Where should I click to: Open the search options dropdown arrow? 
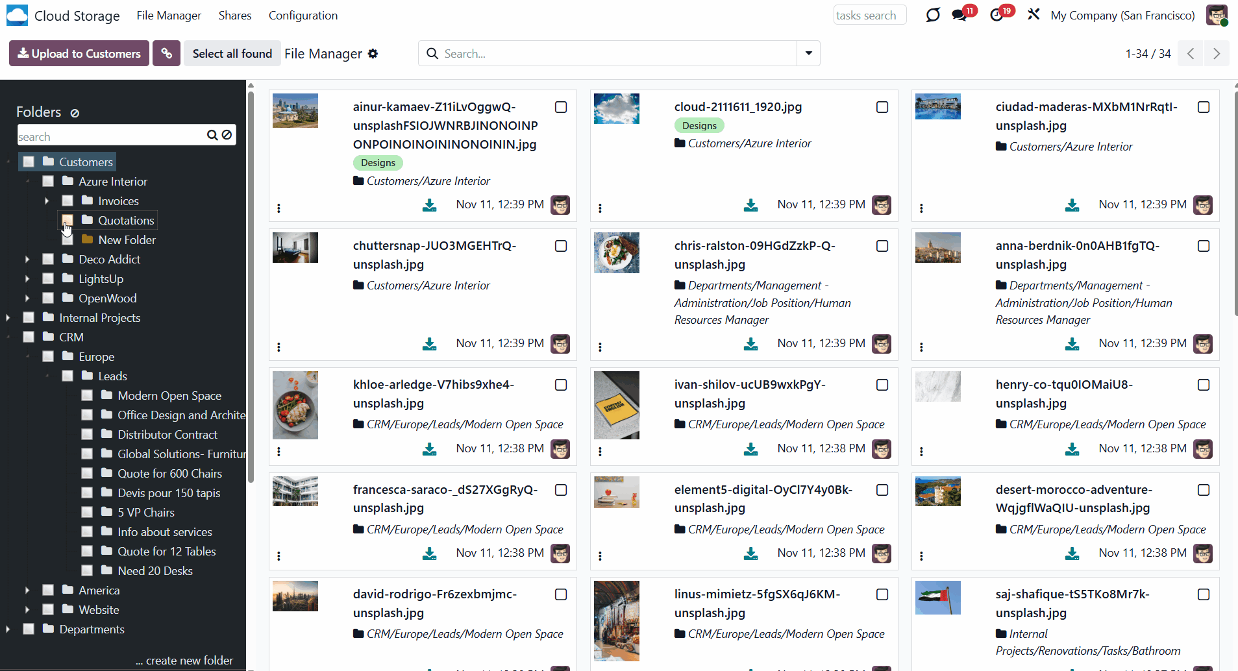tap(808, 53)
